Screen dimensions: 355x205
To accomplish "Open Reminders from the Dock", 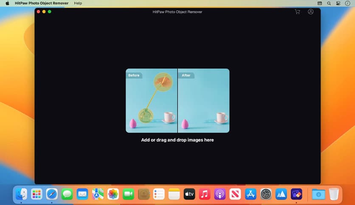I will 159,194.
